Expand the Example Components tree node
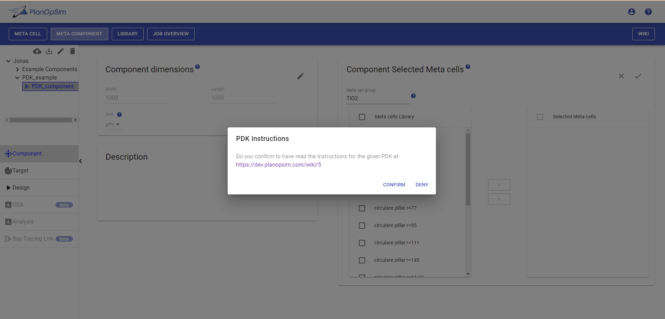665x319 pixels. pyautogui.click(x=17, y=69)
